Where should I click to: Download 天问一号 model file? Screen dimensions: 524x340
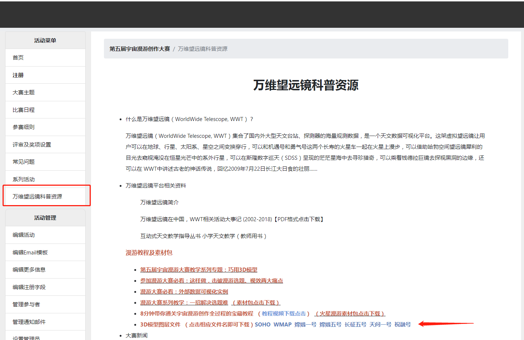pos(380,324)
